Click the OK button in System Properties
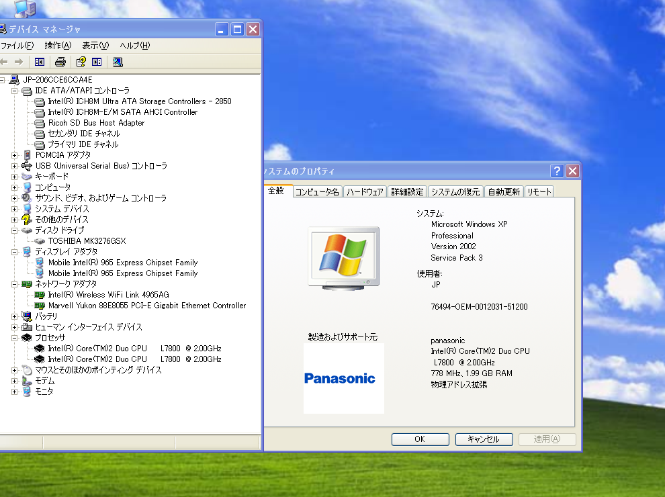665x497 pixels. 420,439
